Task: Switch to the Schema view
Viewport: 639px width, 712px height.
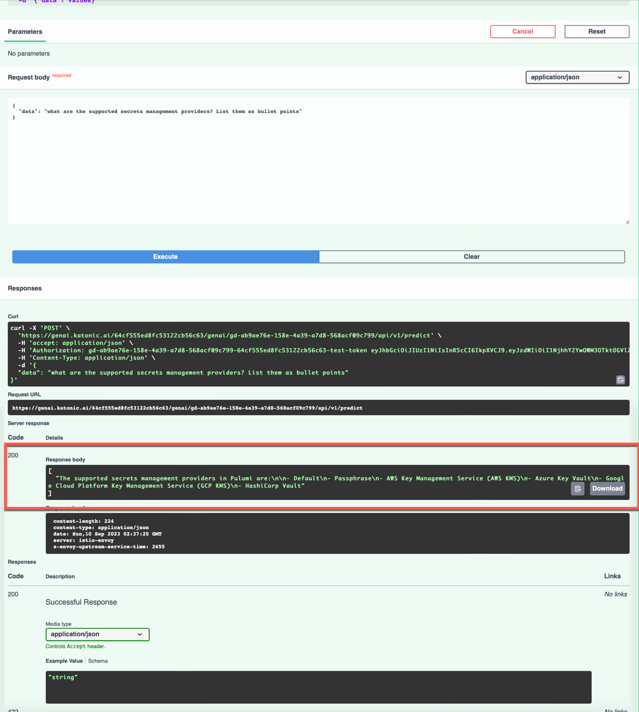Action: click(98, 661)
